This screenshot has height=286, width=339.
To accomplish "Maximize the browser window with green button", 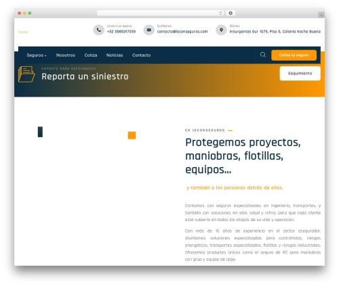I will click(x=30, y=13).
